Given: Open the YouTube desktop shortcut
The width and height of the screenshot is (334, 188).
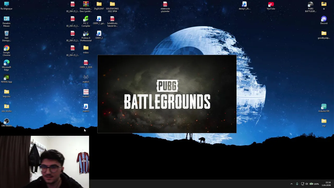Looking at the screenshot, I should coord(271,6).
